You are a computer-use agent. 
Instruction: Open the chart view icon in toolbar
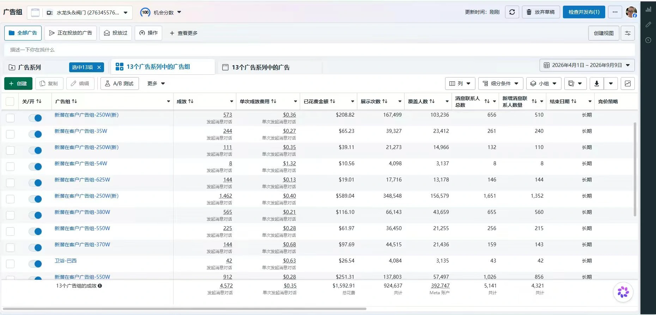(x=627, y=84)
